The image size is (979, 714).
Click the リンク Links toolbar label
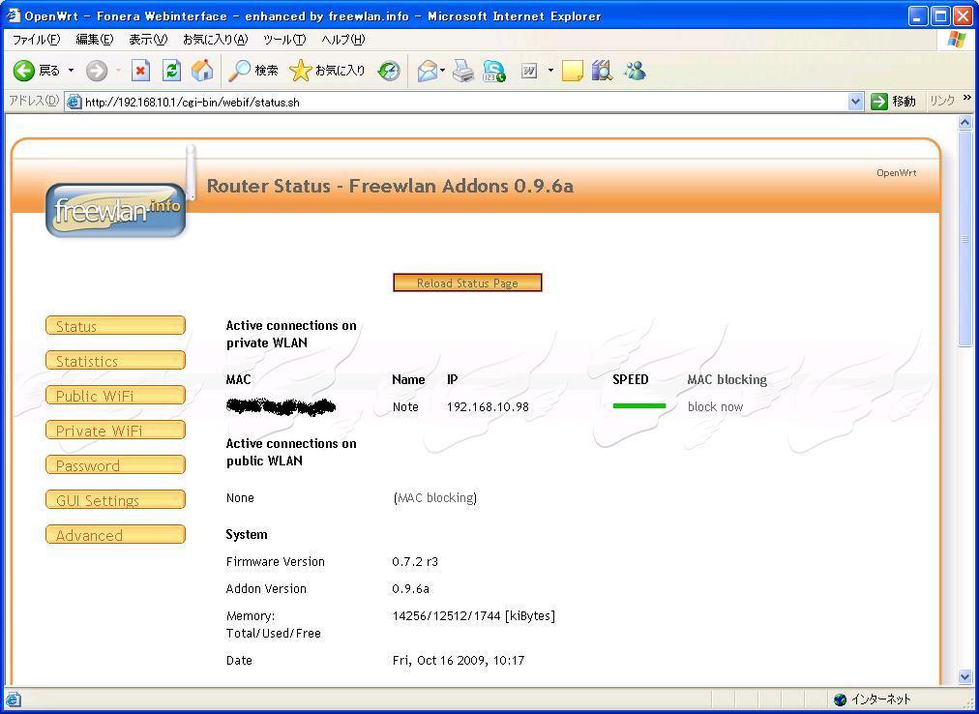tap(941, 101)
